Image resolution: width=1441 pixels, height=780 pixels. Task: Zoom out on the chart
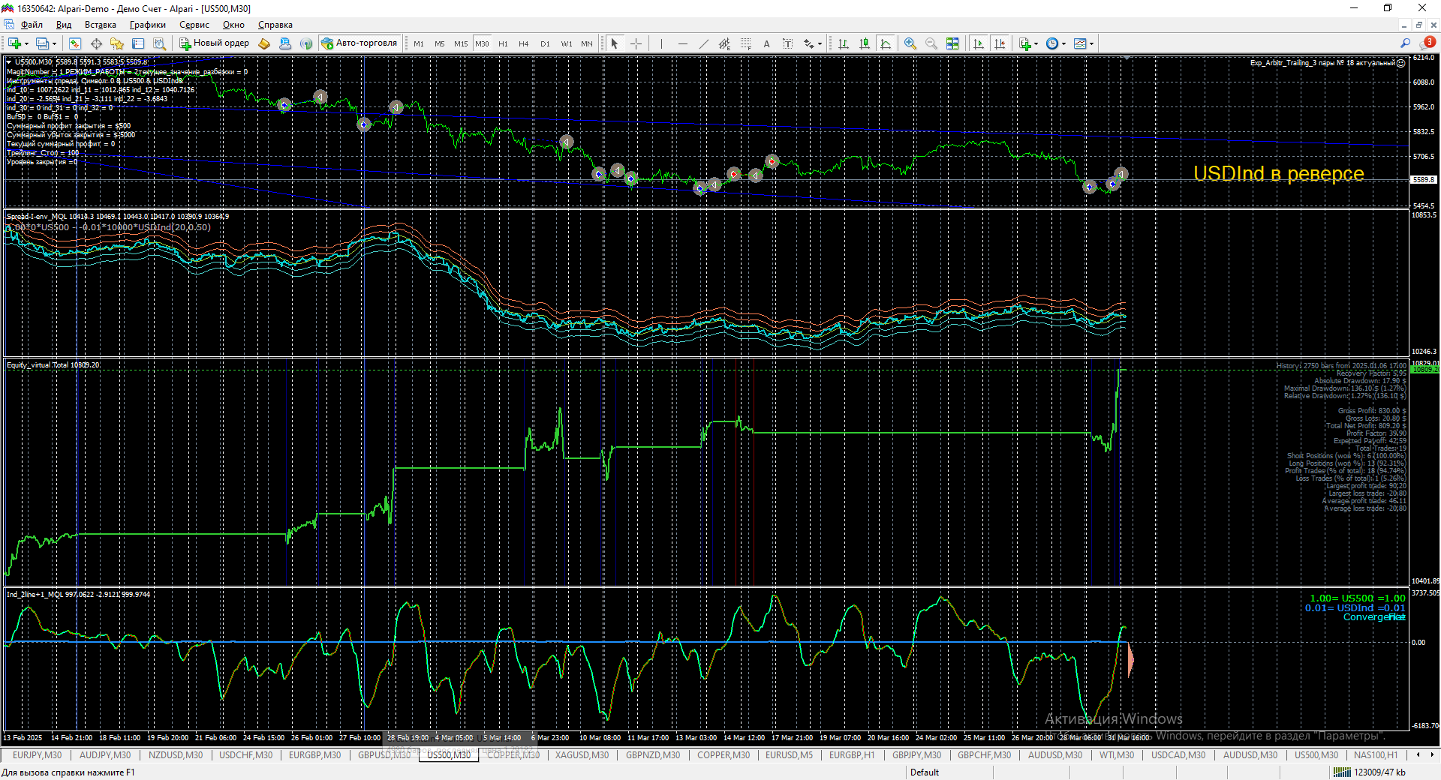click(931, 43)
